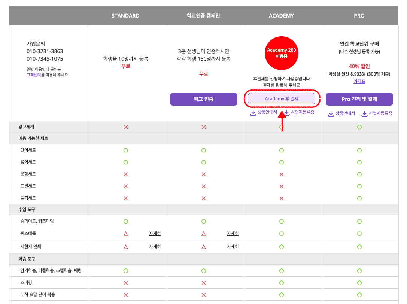Click 자세히 for 시험지 인쇄 in 학교인증 캠페인 column
The image size is (407, 304).
233,247
